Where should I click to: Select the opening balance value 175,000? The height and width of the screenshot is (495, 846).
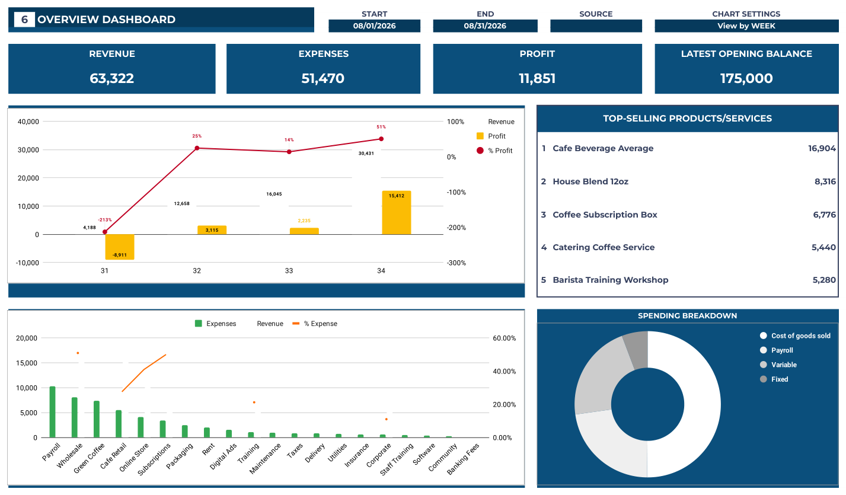pyautogui.click(x=746, y=78)
